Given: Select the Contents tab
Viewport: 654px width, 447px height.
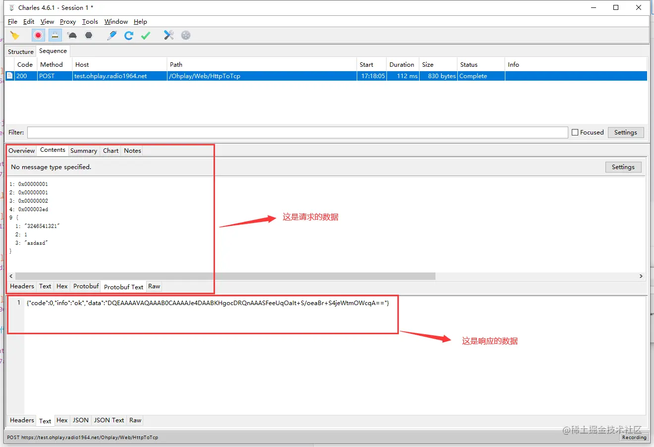Looking at the screenshot, I should coord(53,150).
